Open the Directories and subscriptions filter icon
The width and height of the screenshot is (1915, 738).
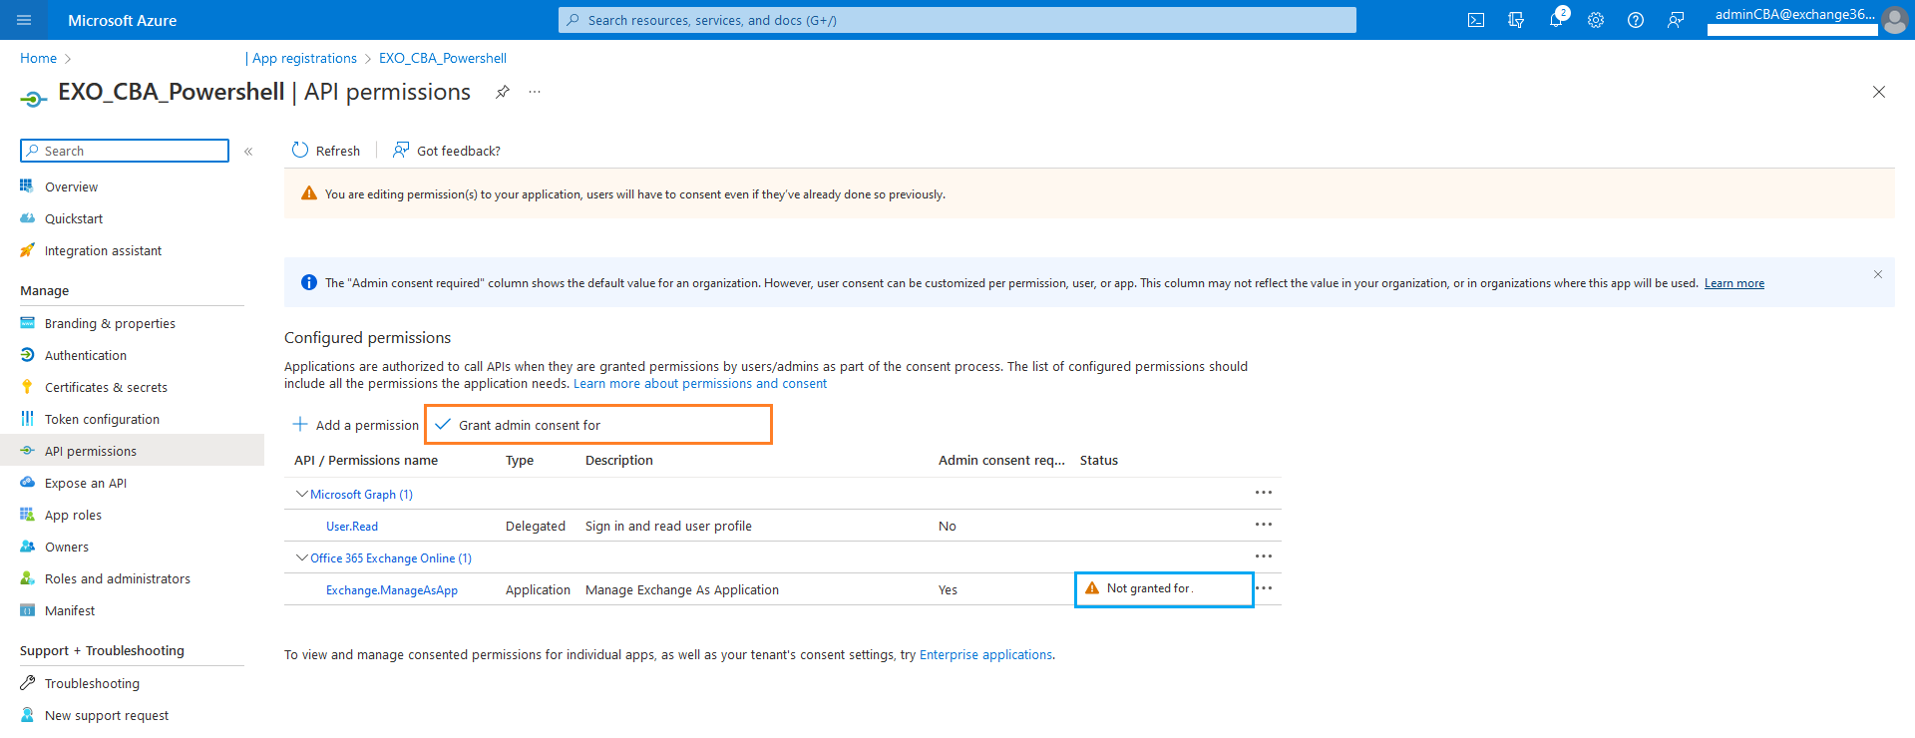click(1516, 20)
